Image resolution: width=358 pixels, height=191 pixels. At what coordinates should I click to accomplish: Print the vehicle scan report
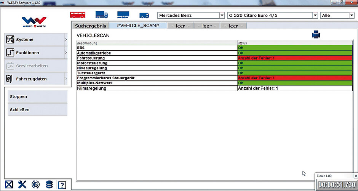click(x=316, y=35)
